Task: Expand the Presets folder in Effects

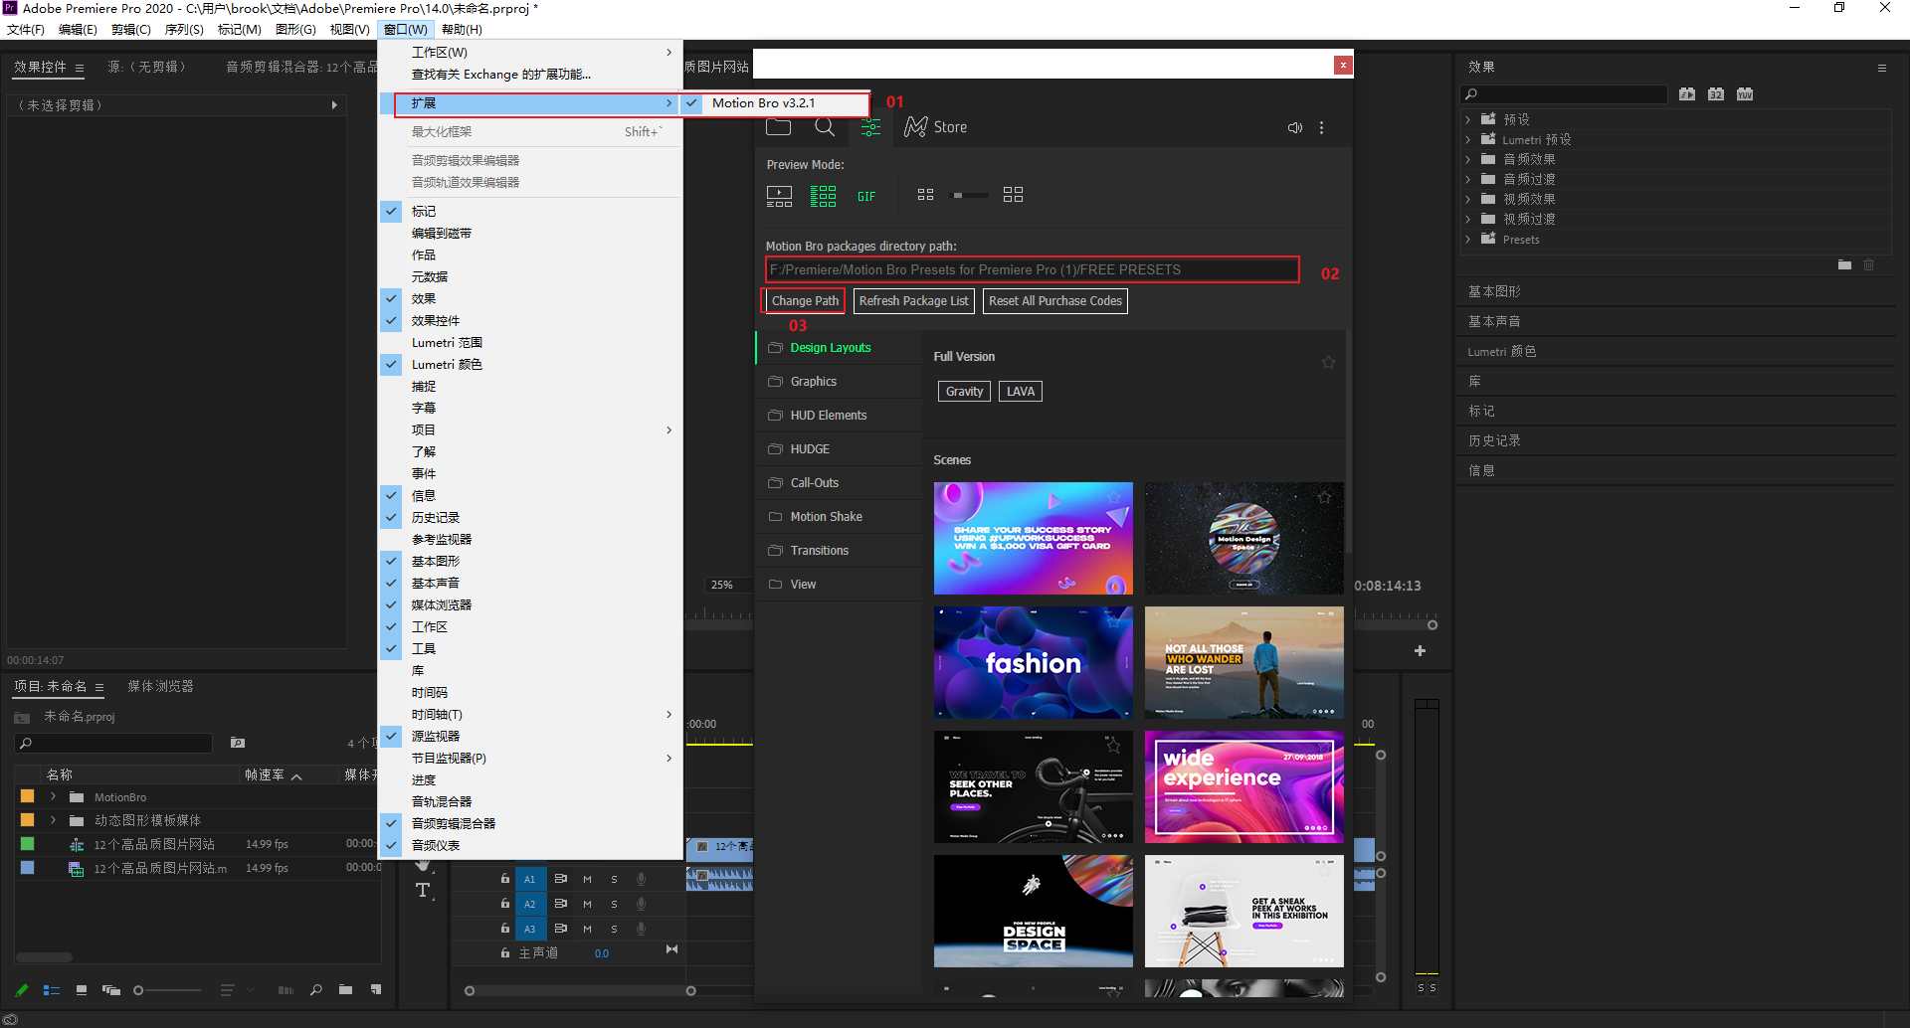Action: click(x=1469, y=239)
